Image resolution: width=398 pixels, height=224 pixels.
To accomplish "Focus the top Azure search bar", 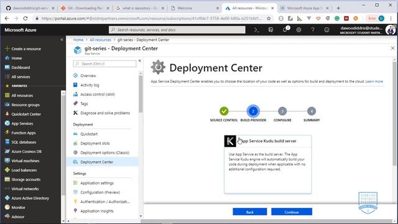I will coord(177,30).
